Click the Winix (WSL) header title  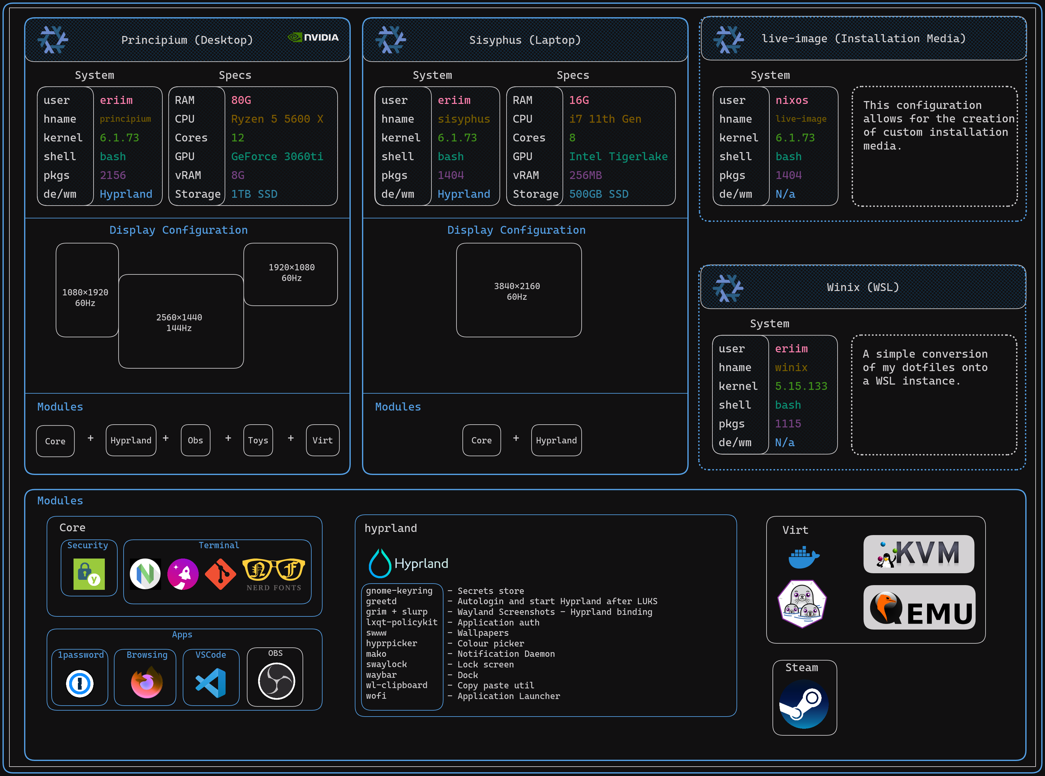coord(862,288)
